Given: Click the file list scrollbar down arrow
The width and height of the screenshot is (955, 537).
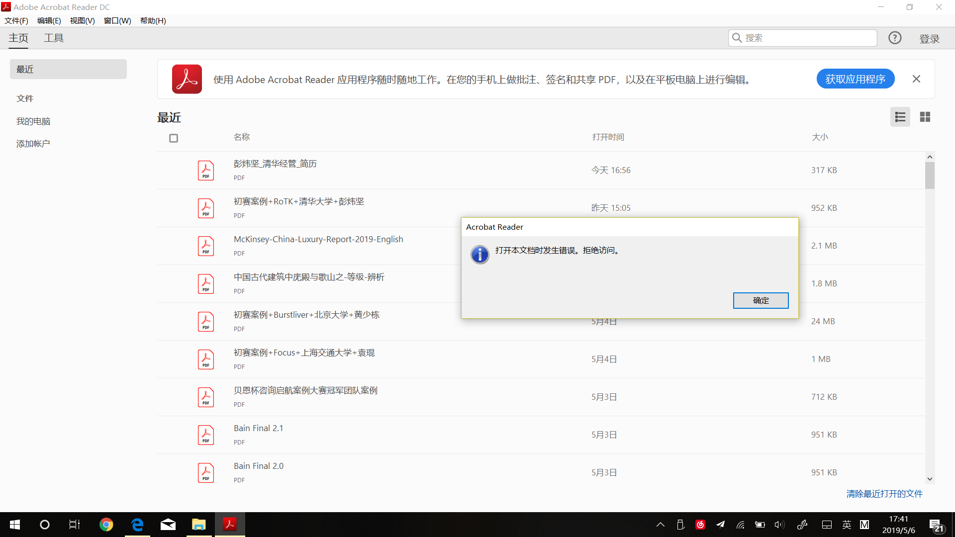Looking at the screenshot, I should click(x=930, y=479).
